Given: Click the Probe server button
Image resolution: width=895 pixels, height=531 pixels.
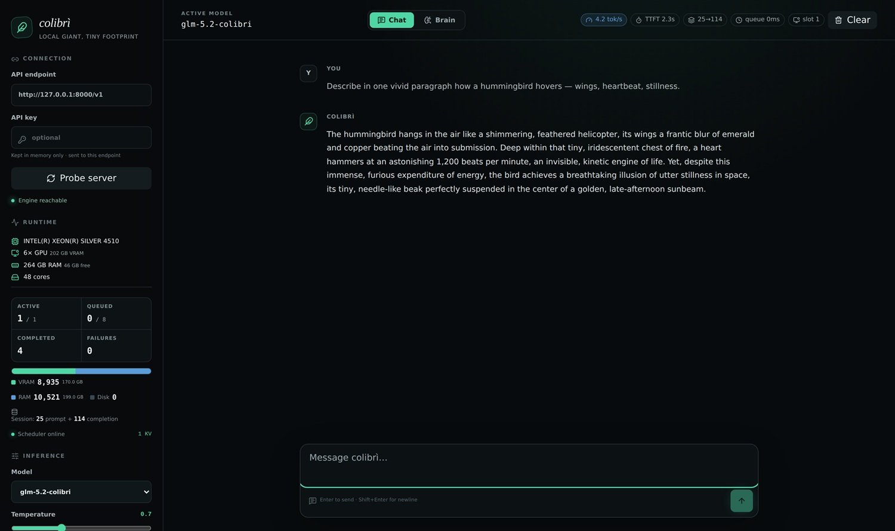Looking at the screenshot, I should [x=81, y=178].
